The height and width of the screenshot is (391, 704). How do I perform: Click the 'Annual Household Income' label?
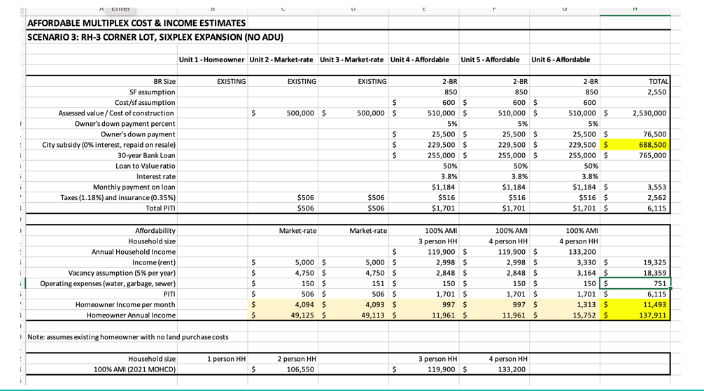pyautogui.click(x=134, y=252)
